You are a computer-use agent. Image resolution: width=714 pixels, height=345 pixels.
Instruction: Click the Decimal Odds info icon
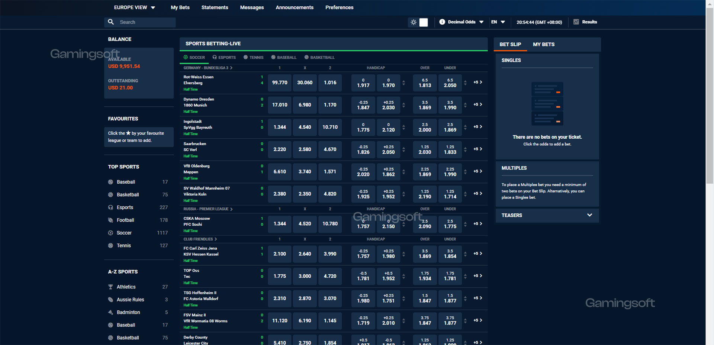(442, 22)
